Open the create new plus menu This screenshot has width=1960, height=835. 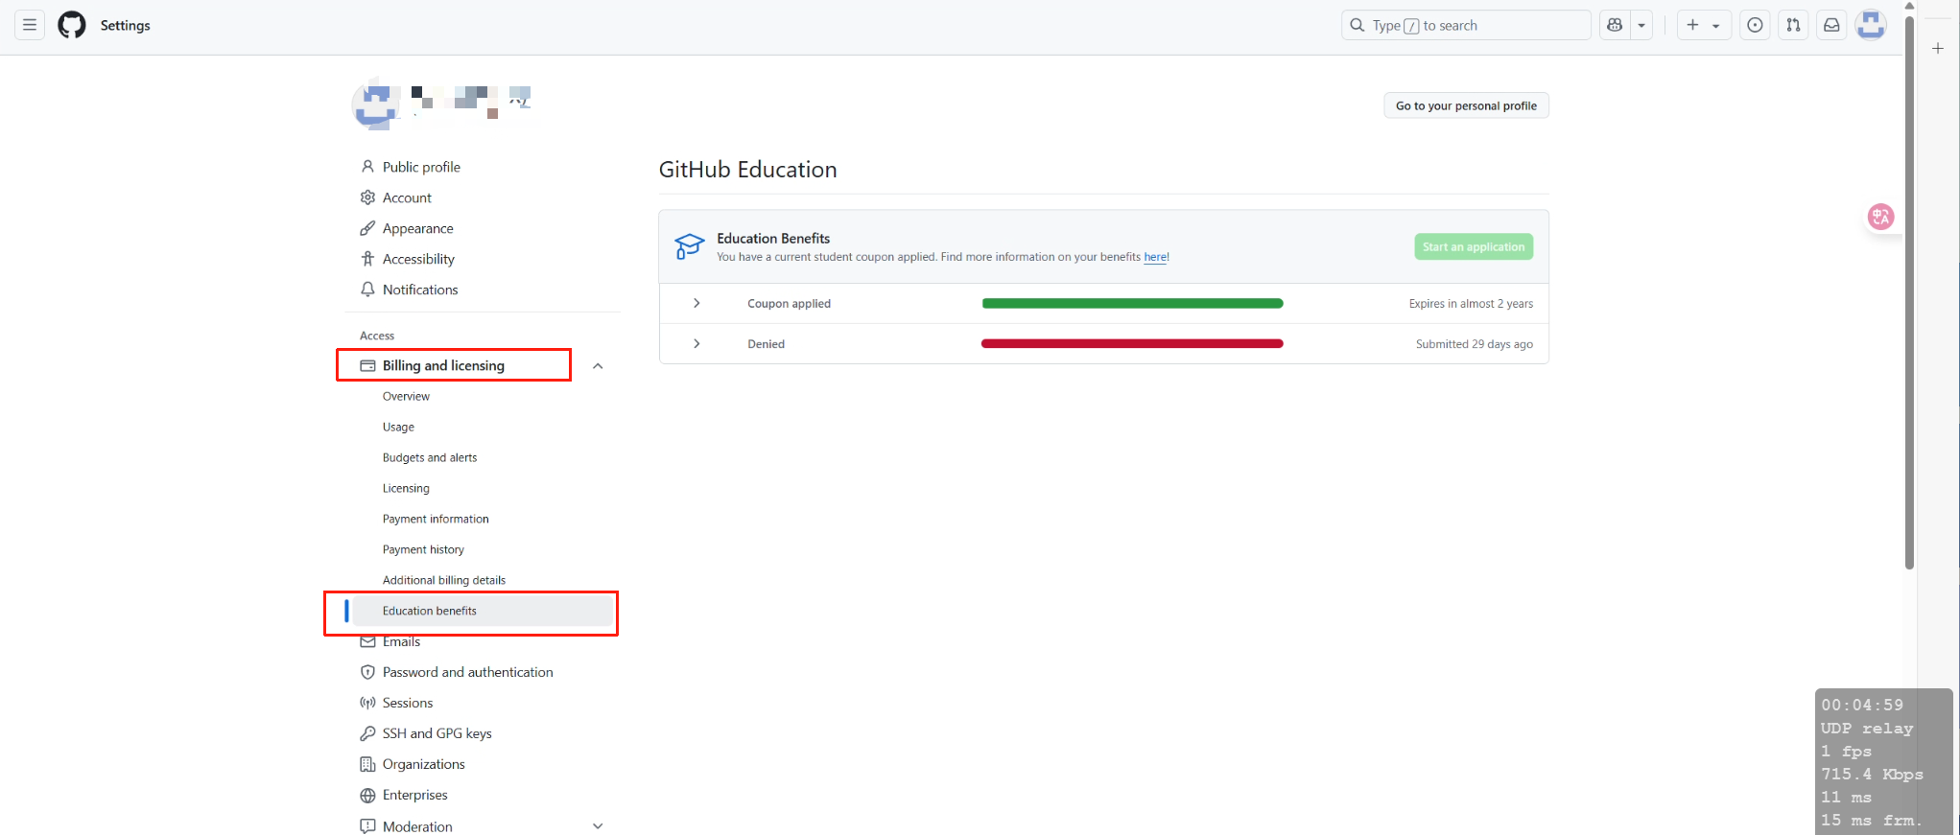tap(1704, 25)
